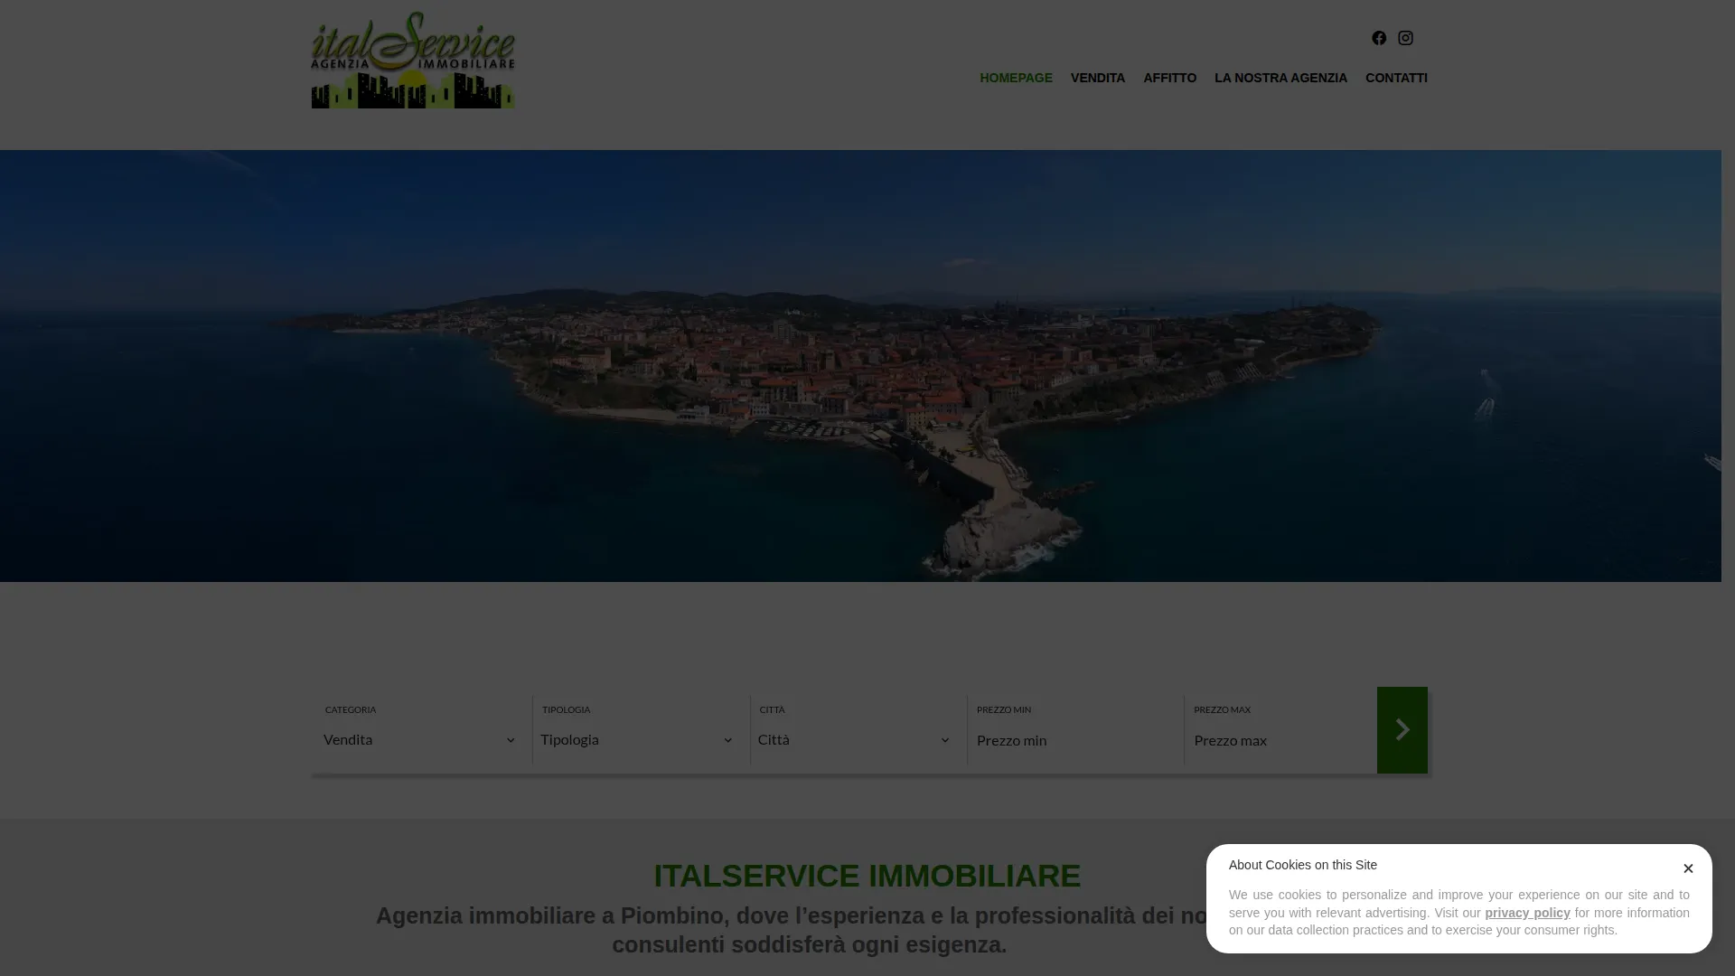This screenshot has height=976, width=1735.
Task: Focus the Prezzo max field
Action: point(1280,740)
